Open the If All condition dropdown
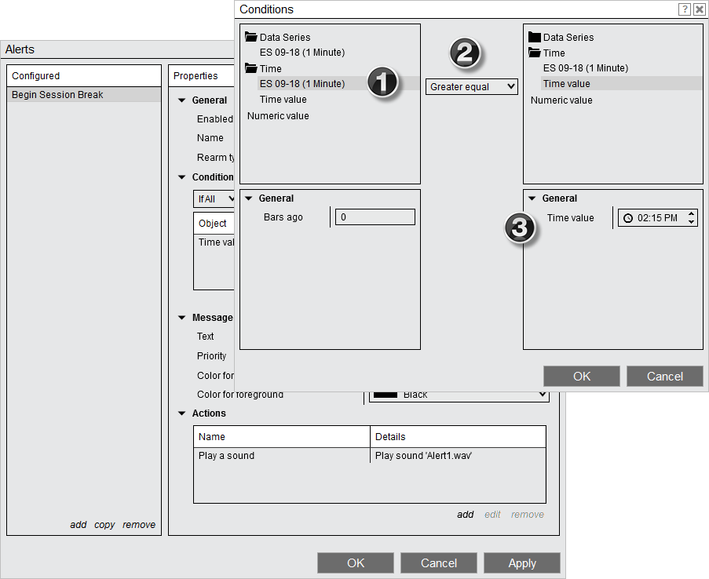This screenshot has height=579, width=709. [214, 198]
